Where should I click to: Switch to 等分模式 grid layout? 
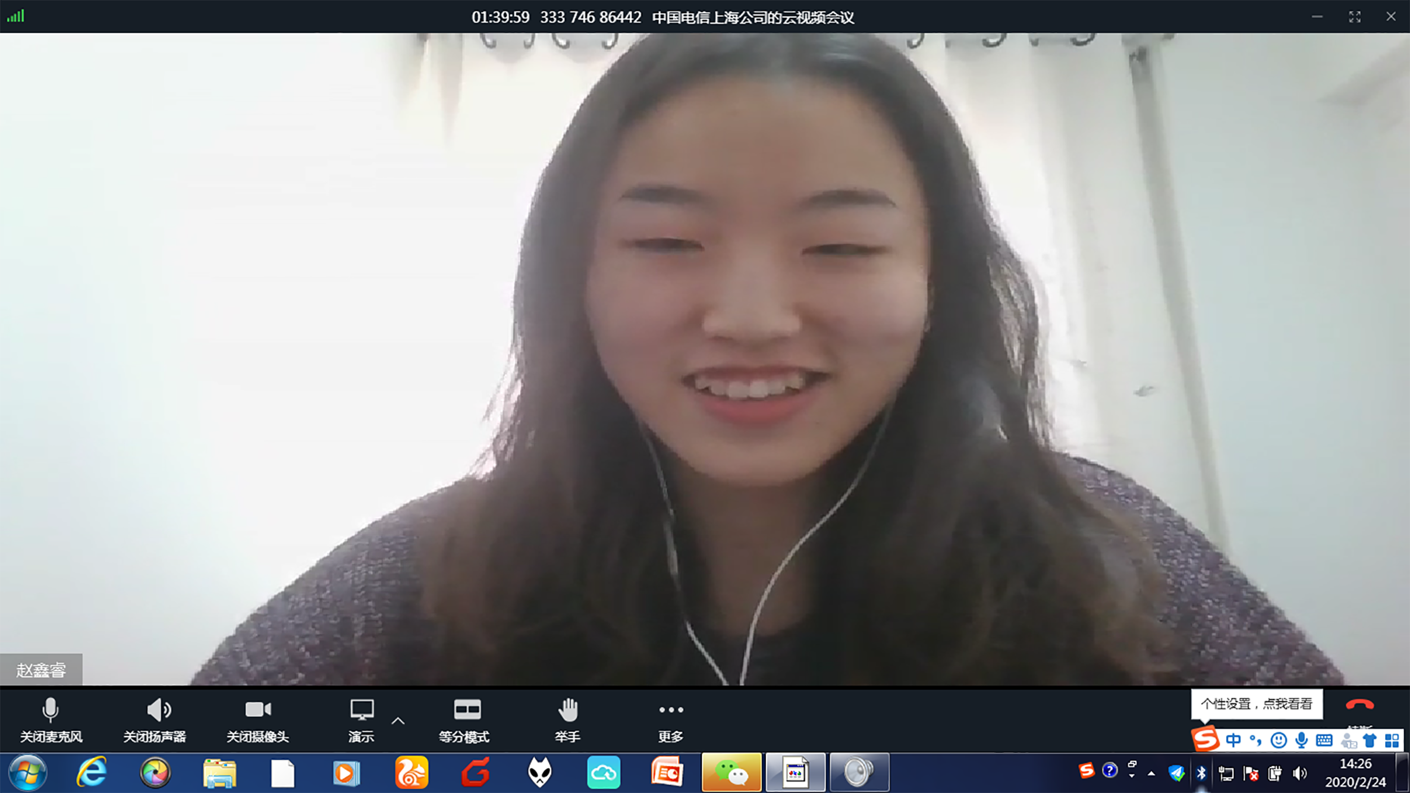pyautogui.click(x=464, y=719)
